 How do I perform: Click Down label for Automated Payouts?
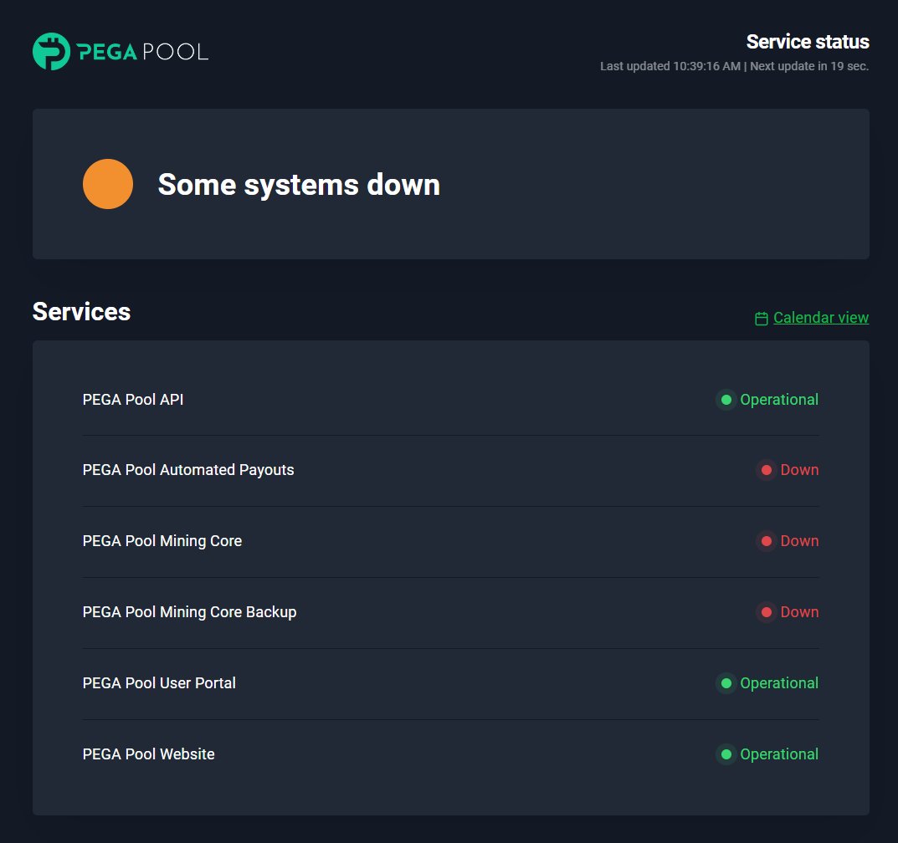click(799, 470)
